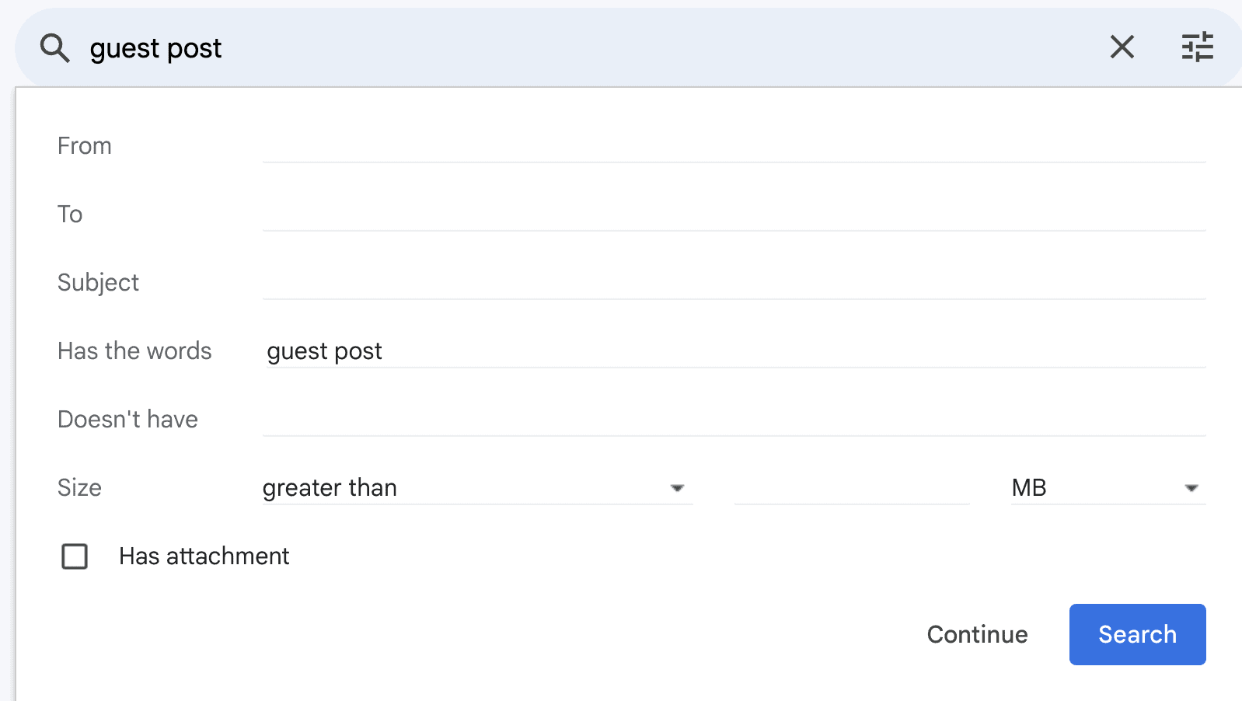The height and width of the screenshot is (701, 1242).
Task: Focus the "Doesn't have" field
Action: 734,420
